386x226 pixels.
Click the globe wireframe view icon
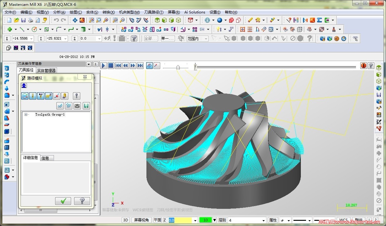click(x=207, y=20)
